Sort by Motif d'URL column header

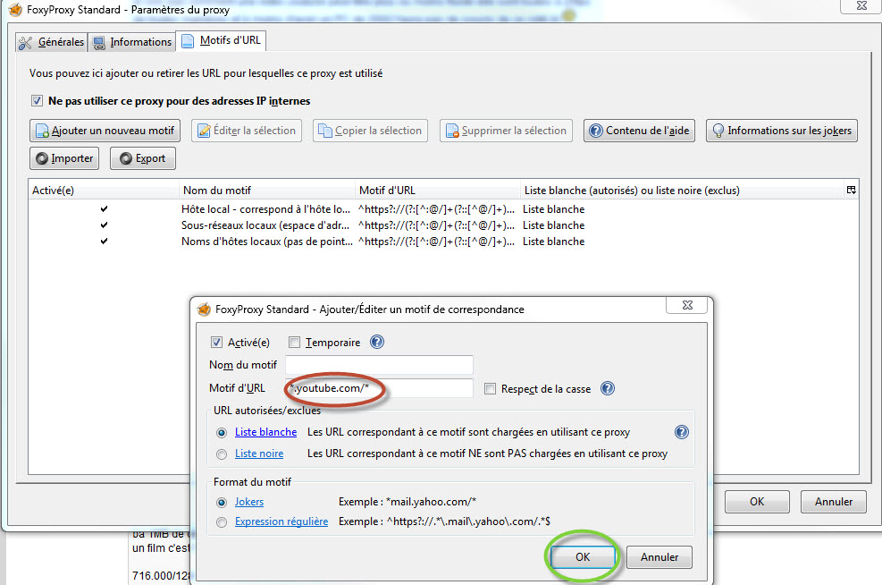click(438, 191)
